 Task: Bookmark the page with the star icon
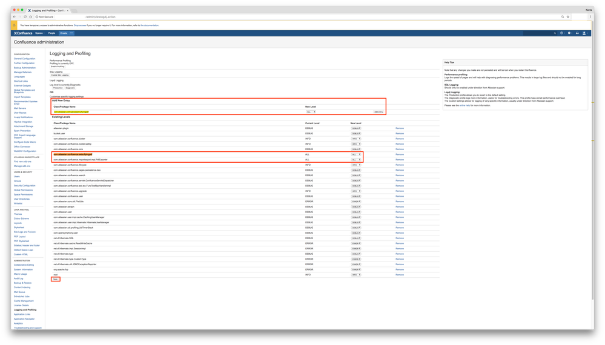click(x=568, y=17)
